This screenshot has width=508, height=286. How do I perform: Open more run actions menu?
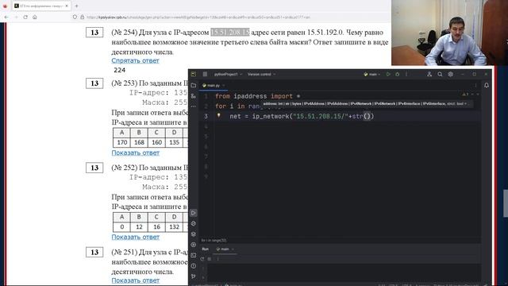(406, 74)
